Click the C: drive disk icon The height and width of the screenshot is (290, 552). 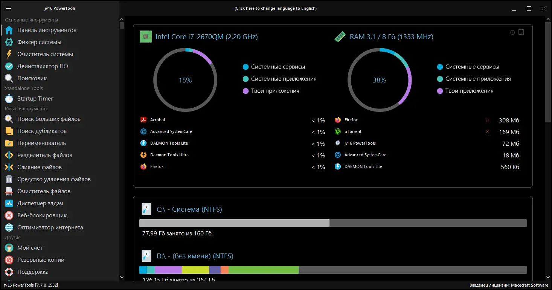[146, 209]
